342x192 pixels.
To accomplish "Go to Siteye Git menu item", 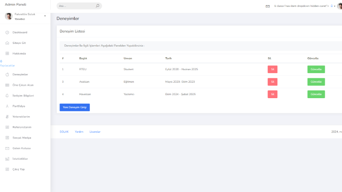I will point(19,43).
